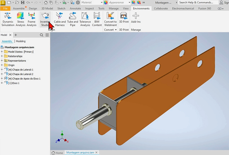Expand the Origin folder node
This screenshot has height=155, width=229.
pyautogui.click(x=2, y=65)
